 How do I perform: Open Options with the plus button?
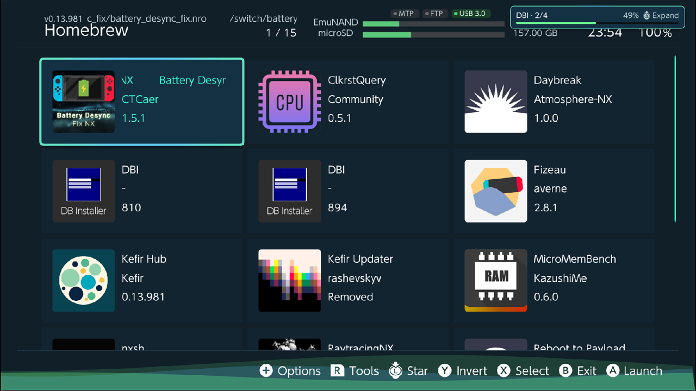[290, 371]
